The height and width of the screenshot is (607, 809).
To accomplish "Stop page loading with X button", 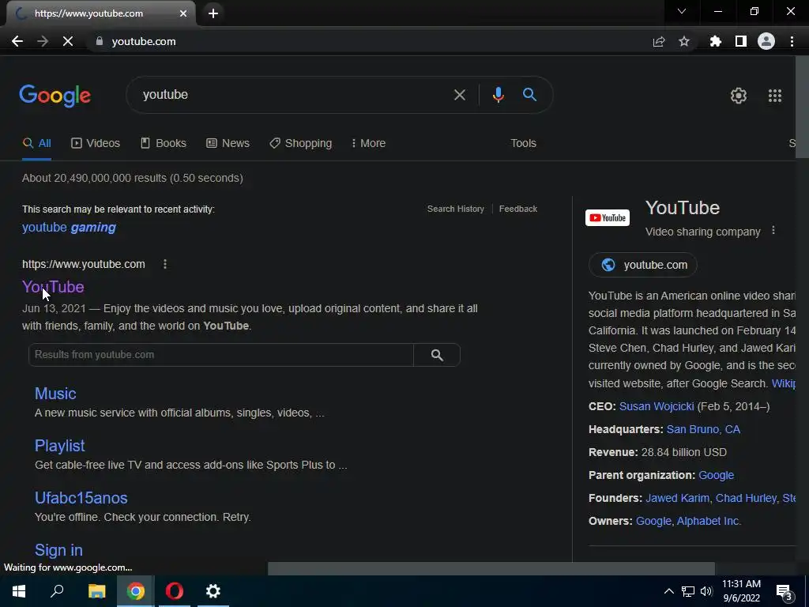I will pos(68,41).
